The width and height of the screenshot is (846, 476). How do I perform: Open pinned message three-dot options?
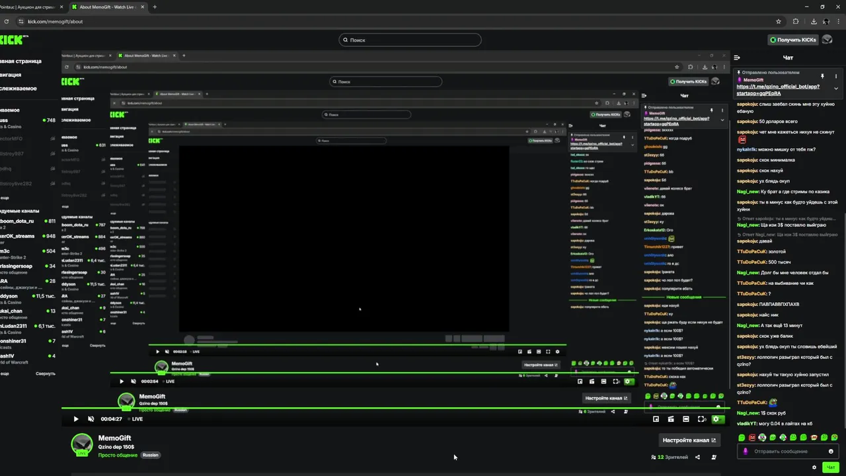point(836,76)
